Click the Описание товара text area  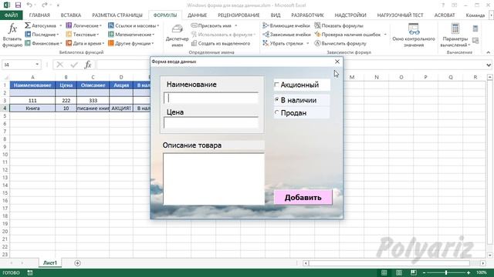coord(214,179)
